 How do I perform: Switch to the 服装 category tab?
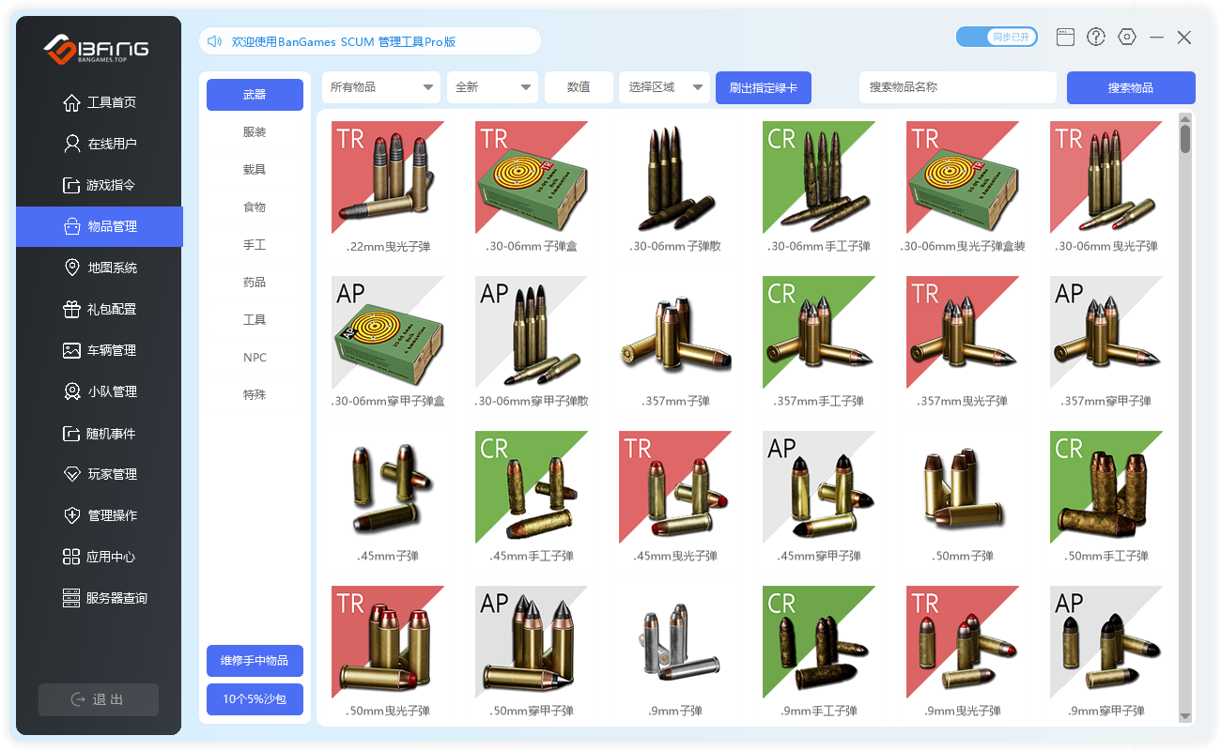coord(255,132)
